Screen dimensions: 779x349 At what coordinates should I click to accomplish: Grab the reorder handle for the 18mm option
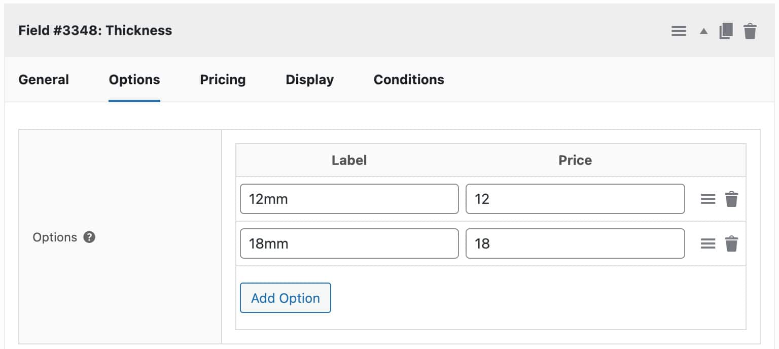point(707,243)
